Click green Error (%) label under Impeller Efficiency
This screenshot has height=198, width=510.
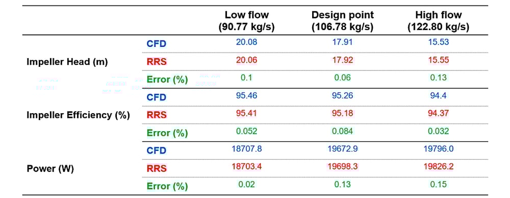tap(167, 133)
